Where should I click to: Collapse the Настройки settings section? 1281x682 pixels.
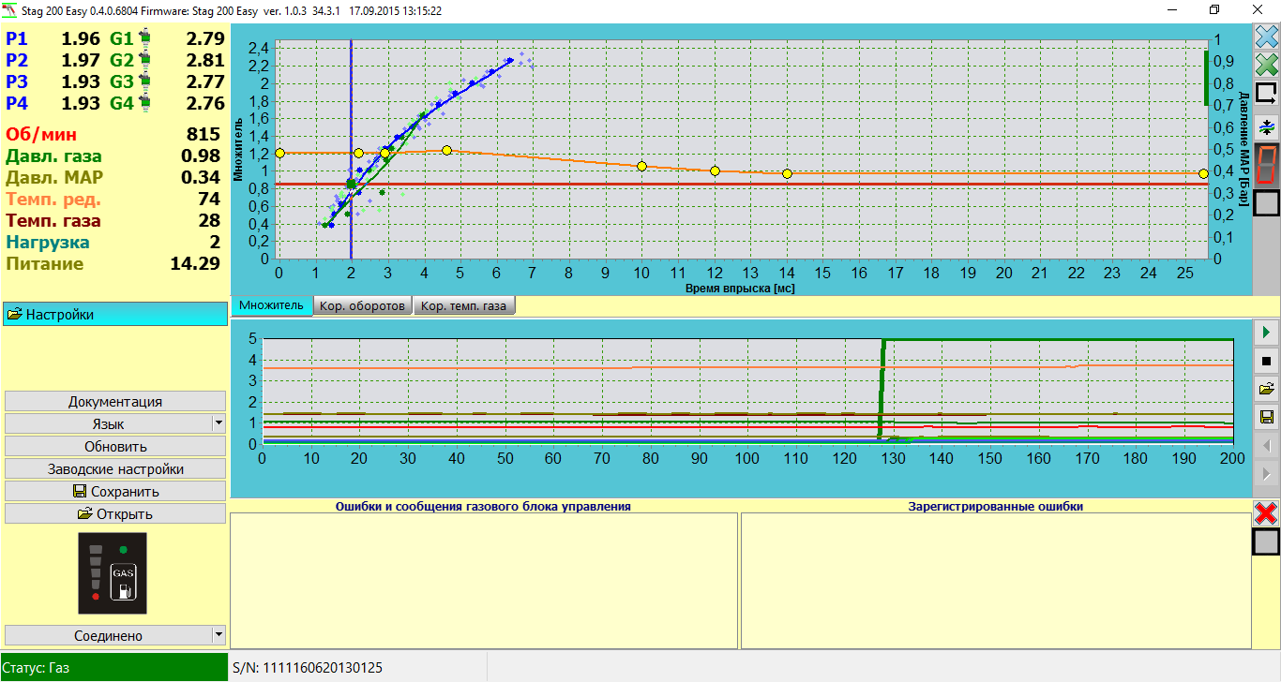(x=115, y=315)
